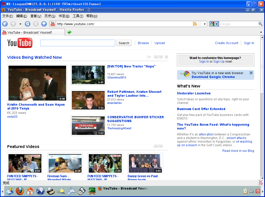
Task: Click the Firefox forward arrow button
Action: click(x=13, y=24)
